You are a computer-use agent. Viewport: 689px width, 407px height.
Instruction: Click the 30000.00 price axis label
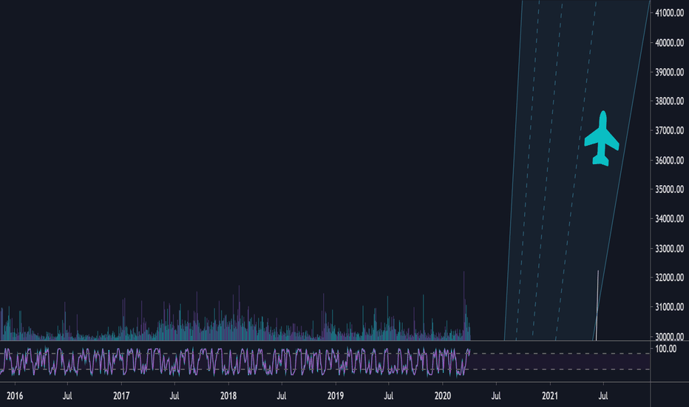(669, 337)
